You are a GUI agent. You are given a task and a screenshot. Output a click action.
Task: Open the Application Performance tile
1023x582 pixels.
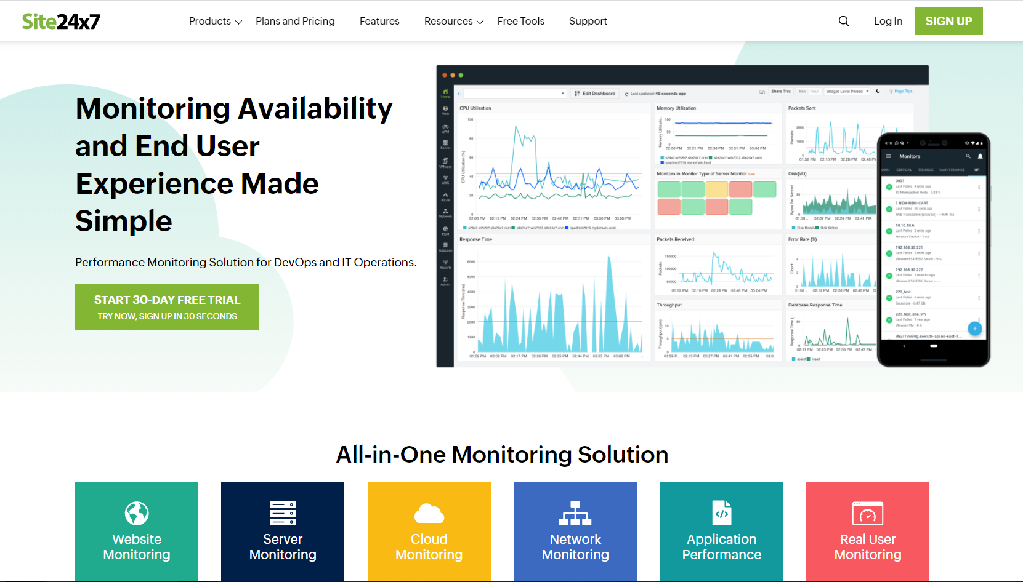[x=722, y=531]
